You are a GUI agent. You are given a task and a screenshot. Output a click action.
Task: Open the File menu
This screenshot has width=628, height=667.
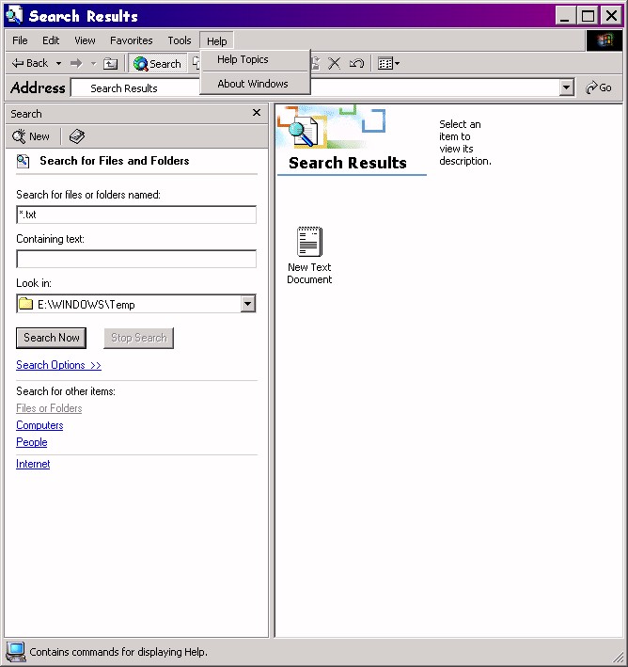20,40
